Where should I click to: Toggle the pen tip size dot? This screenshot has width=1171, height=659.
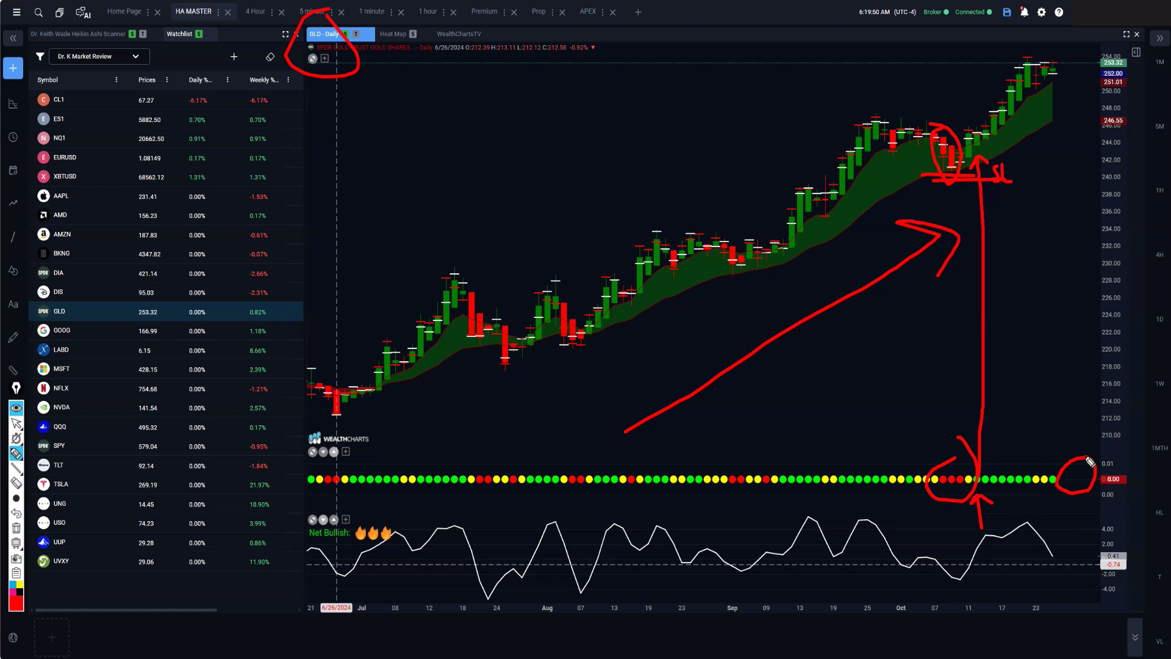[x=16, y=499]
